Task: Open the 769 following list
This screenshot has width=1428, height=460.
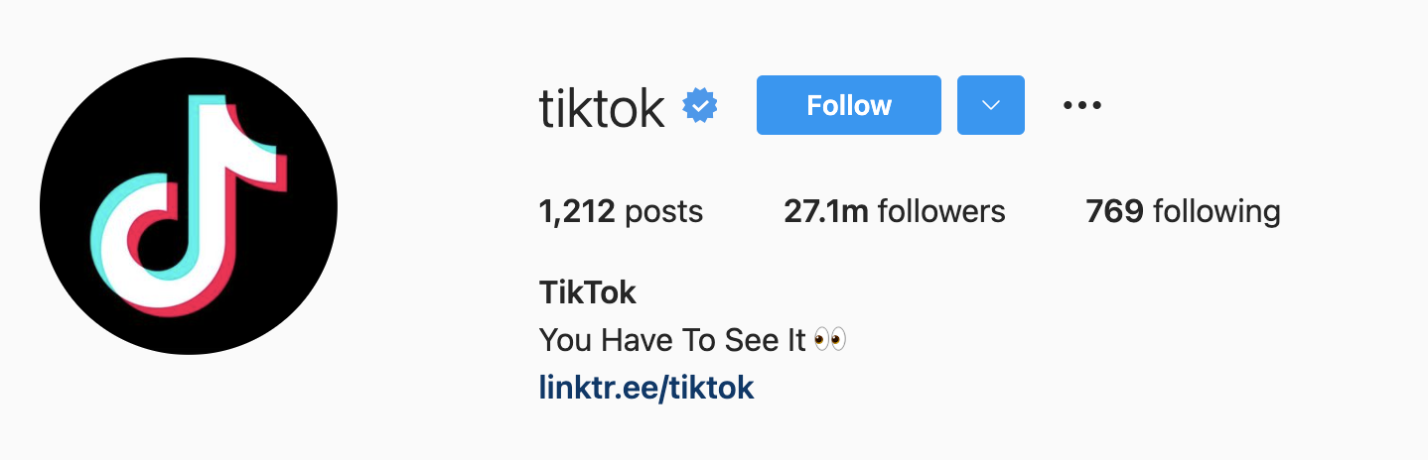Action: point(1183,211)
